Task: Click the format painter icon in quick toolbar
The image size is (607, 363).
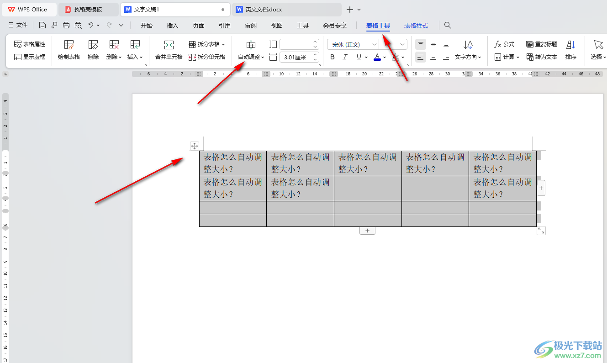Action: tap(54, 26)
